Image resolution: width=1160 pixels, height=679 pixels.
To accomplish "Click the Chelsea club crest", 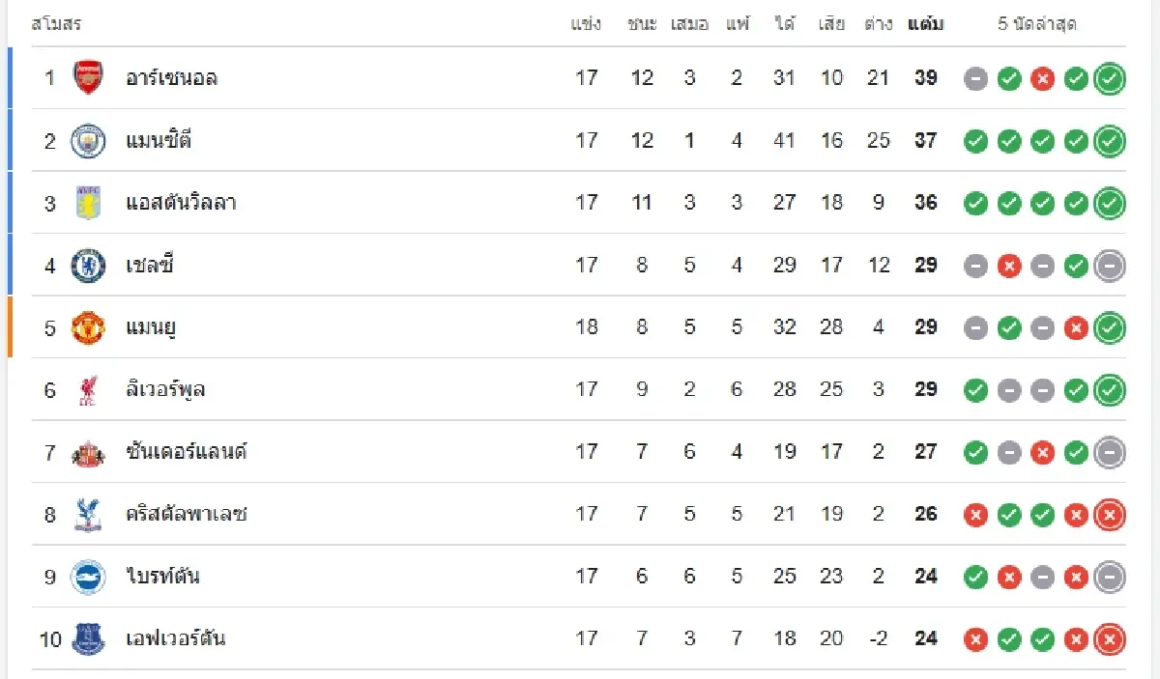I will coord(87,265).
